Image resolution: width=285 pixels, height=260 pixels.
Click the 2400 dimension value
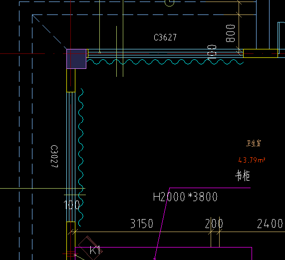point(270,224)
